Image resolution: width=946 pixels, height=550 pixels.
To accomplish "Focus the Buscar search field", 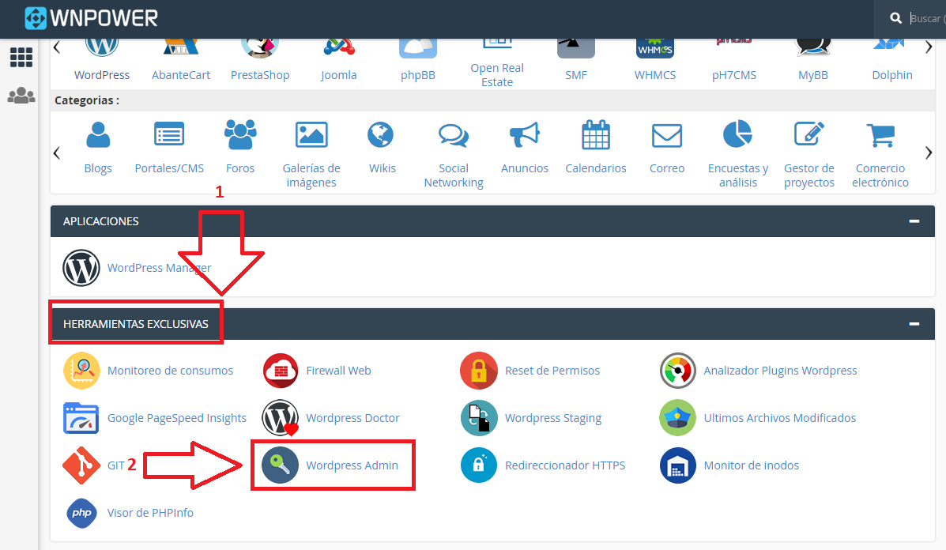I will click(x=928, y=19).
